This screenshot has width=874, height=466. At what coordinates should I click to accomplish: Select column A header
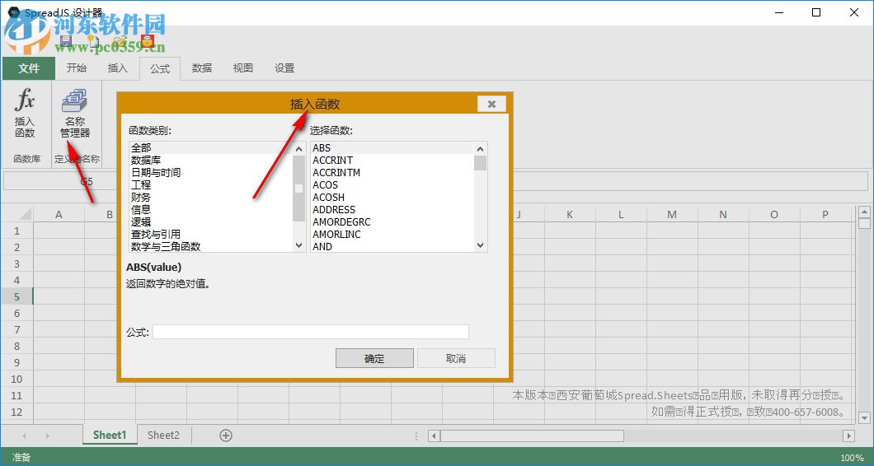59,214
